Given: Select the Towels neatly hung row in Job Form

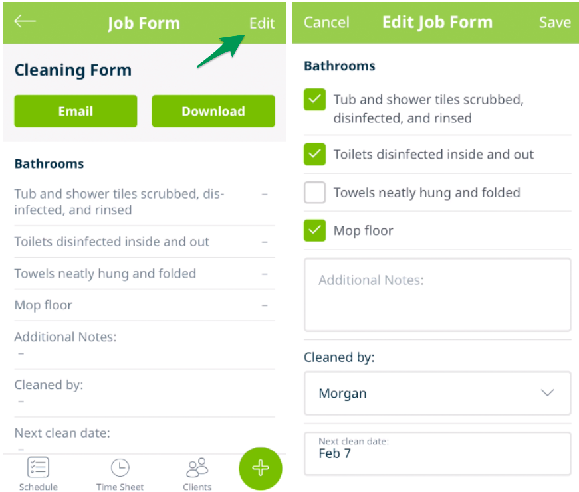Looking at the screenshot, I should (144, 274).
